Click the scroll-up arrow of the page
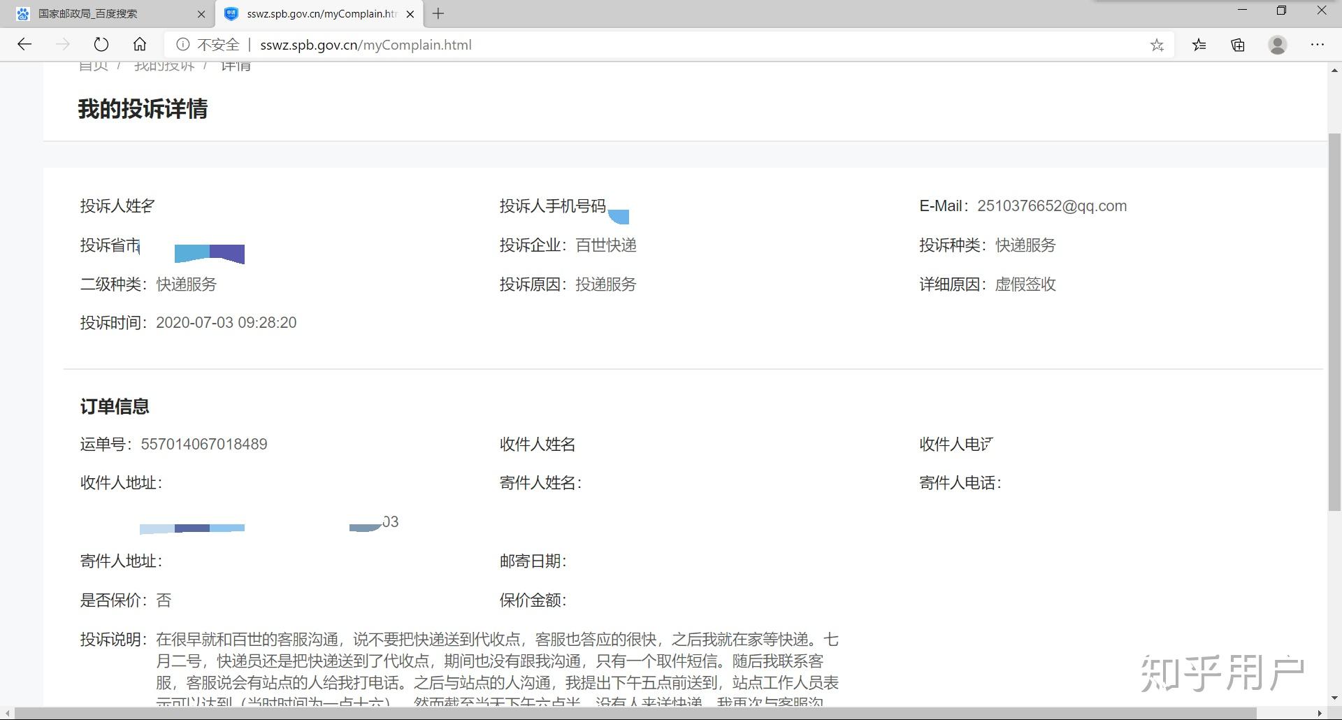The image size is (1342, 720). tap(1334, 70)
